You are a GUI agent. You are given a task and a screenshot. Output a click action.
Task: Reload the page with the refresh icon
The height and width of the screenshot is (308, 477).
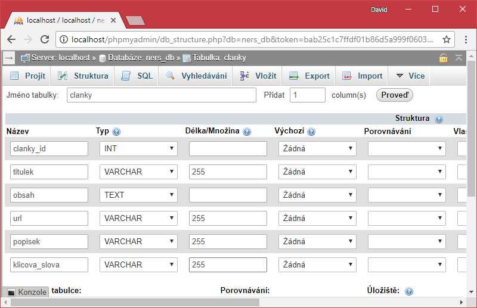[45, 39]
